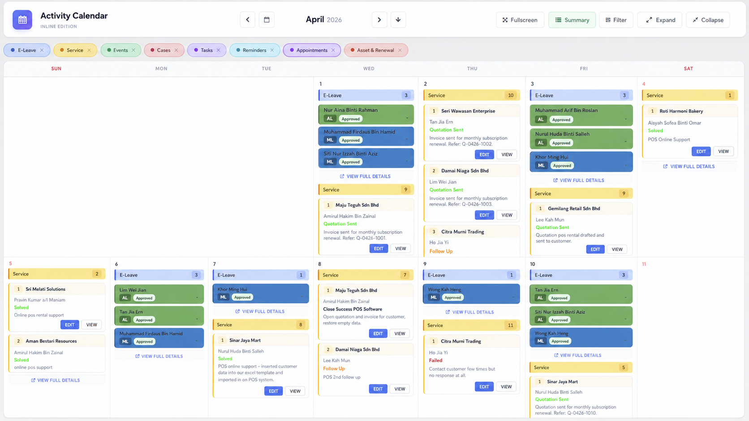Click day number 8 in the calendar

point(319,264)
